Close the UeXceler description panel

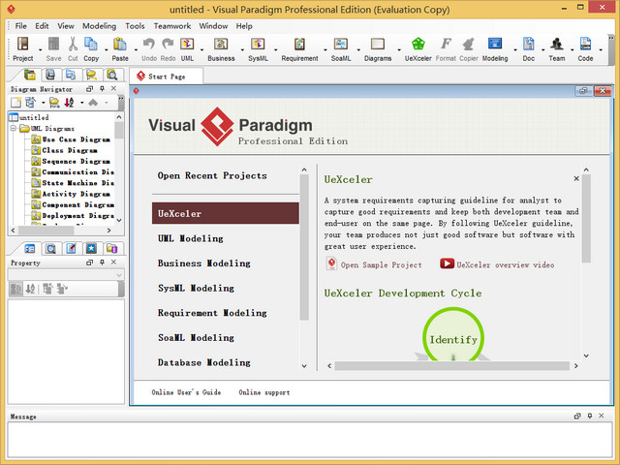(576, 178)
